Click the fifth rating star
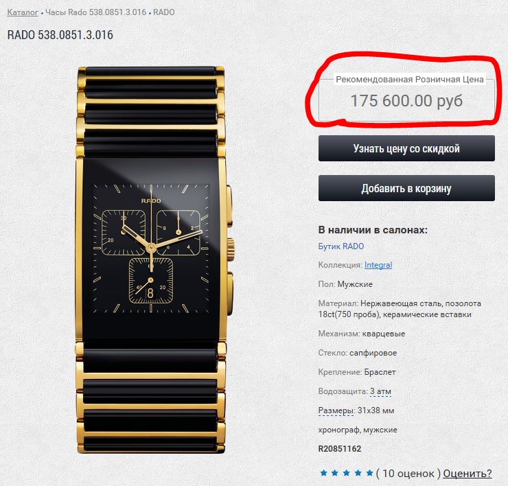The height and width of the screenshot is (486, 508). 369,473
